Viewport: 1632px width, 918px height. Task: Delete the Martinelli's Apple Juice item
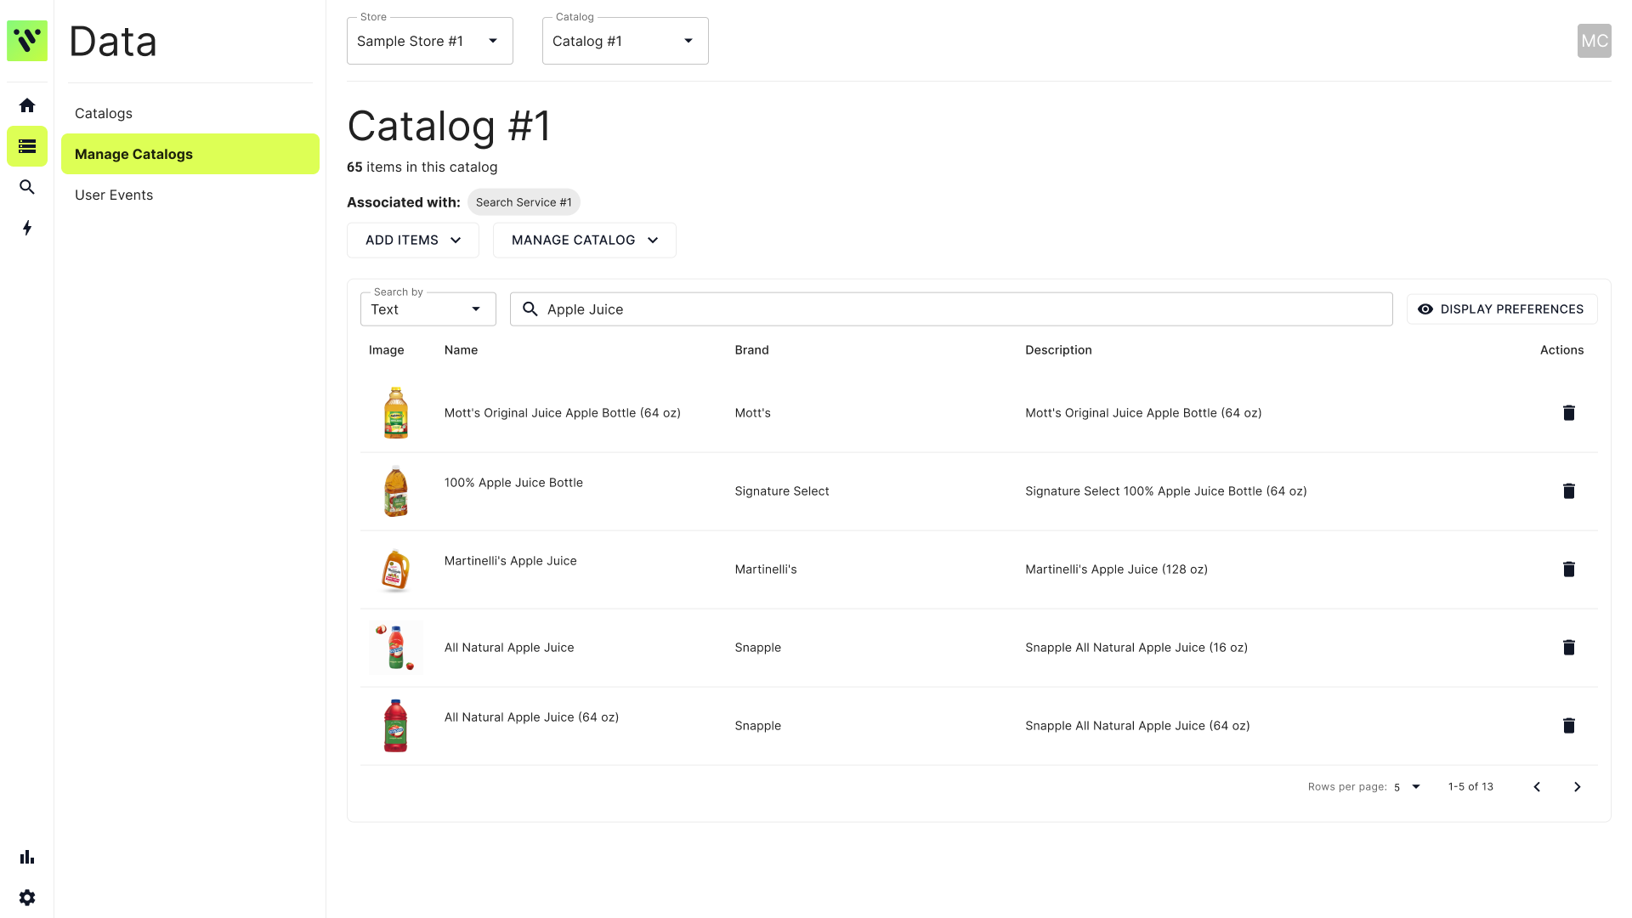pyautogui.click(x=1569, y=569)
